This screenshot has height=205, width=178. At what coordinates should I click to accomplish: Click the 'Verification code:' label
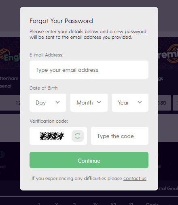tap(49, 121)
